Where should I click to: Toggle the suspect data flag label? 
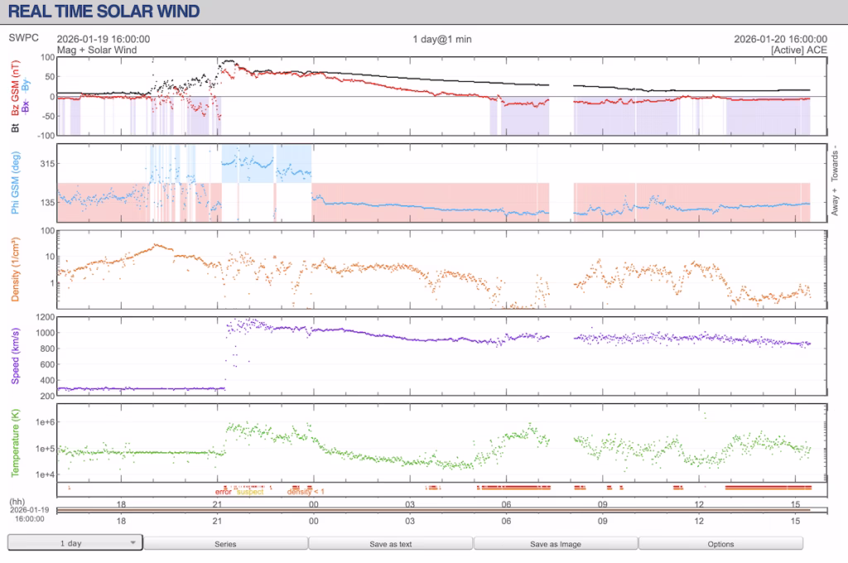250,491
